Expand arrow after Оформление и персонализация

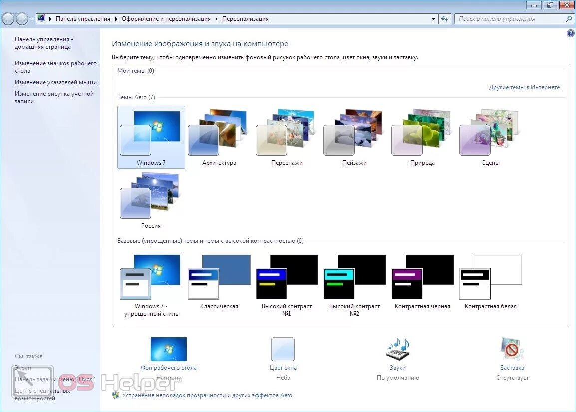216,19
